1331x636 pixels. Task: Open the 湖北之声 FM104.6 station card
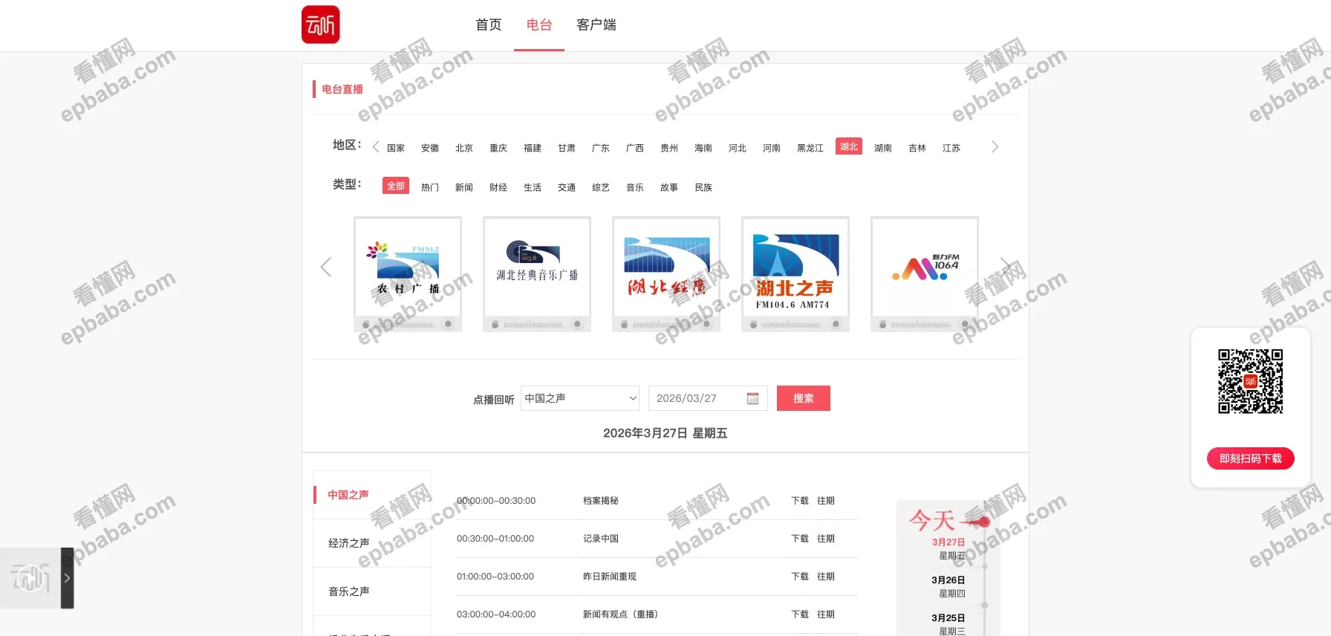[795, 274]
